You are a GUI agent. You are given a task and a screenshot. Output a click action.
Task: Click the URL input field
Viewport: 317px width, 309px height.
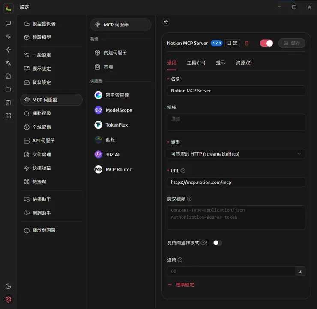pyautogui.click(x=236, y=182)
